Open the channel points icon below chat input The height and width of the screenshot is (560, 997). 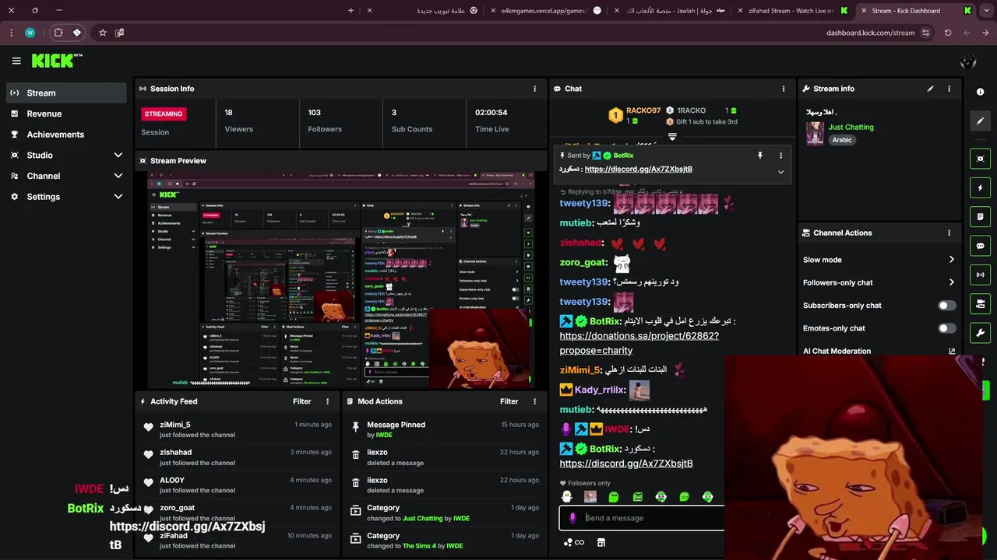[x=573, y=542]
